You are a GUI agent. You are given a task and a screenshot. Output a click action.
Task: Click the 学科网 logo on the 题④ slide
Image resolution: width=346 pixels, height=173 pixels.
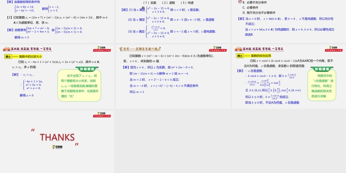tap(102, 49)
